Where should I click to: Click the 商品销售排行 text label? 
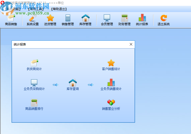(x=34, y=109)
